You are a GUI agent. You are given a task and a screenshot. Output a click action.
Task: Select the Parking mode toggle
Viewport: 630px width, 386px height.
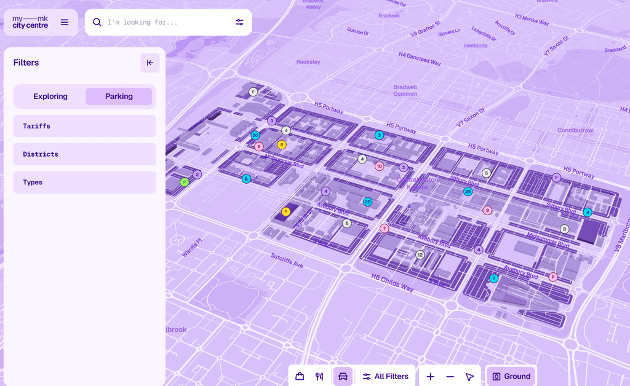pos(119,96)
